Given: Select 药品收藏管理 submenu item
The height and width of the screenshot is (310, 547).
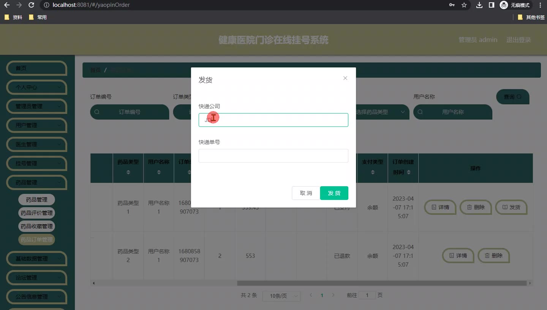Looking at the screenshot, I should click(x=36, y=226).
